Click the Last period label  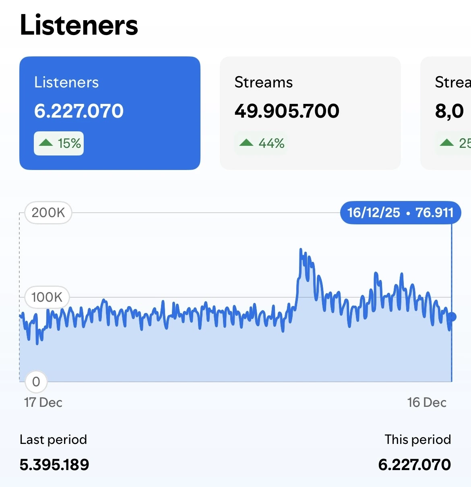tap(53, 439)
